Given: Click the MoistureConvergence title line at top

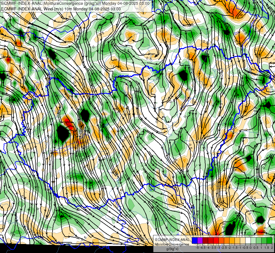Looking at the screenshot, I should pos(75,3).
